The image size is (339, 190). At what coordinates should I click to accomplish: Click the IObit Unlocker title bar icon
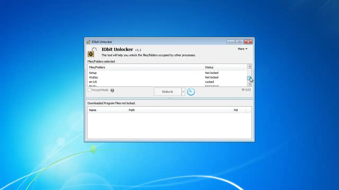(89, 42)
